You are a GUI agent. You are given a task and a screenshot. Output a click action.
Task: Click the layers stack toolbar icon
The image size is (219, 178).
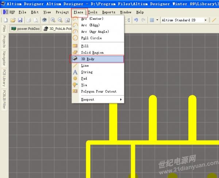tap(45, 20)
